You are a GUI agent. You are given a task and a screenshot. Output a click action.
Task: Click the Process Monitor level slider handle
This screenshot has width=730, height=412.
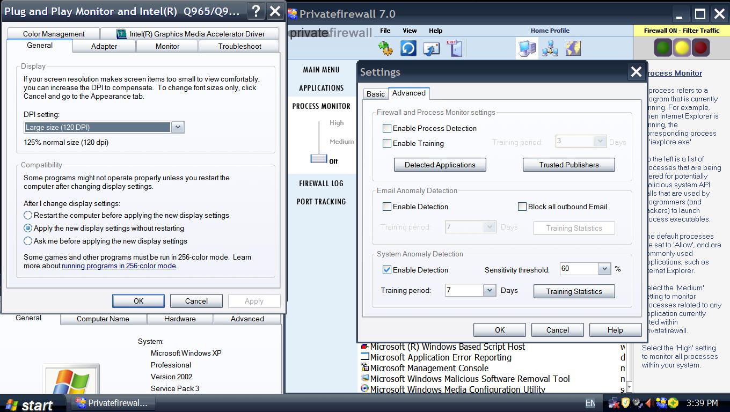coord(319,158)
